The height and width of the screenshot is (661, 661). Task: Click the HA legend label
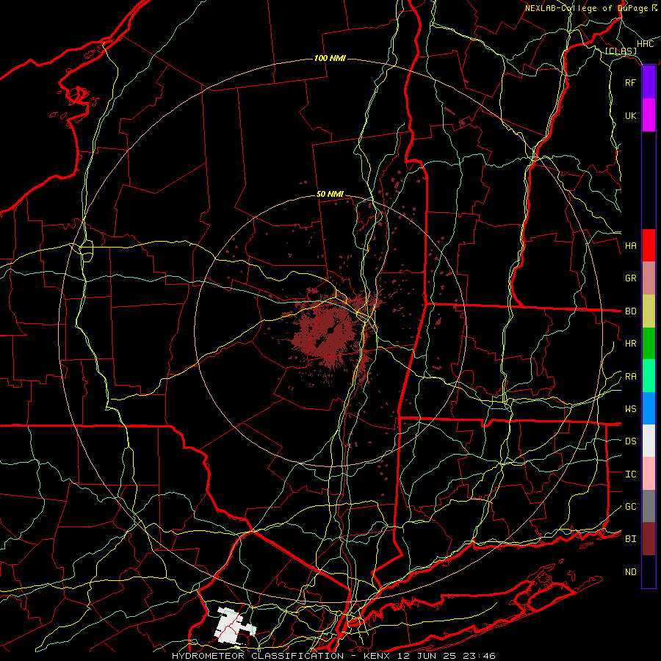click(x=630, y=245)
